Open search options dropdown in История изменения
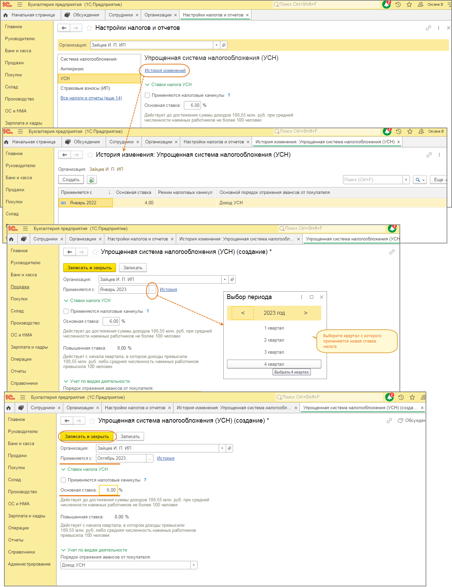 tap(420, 180)
